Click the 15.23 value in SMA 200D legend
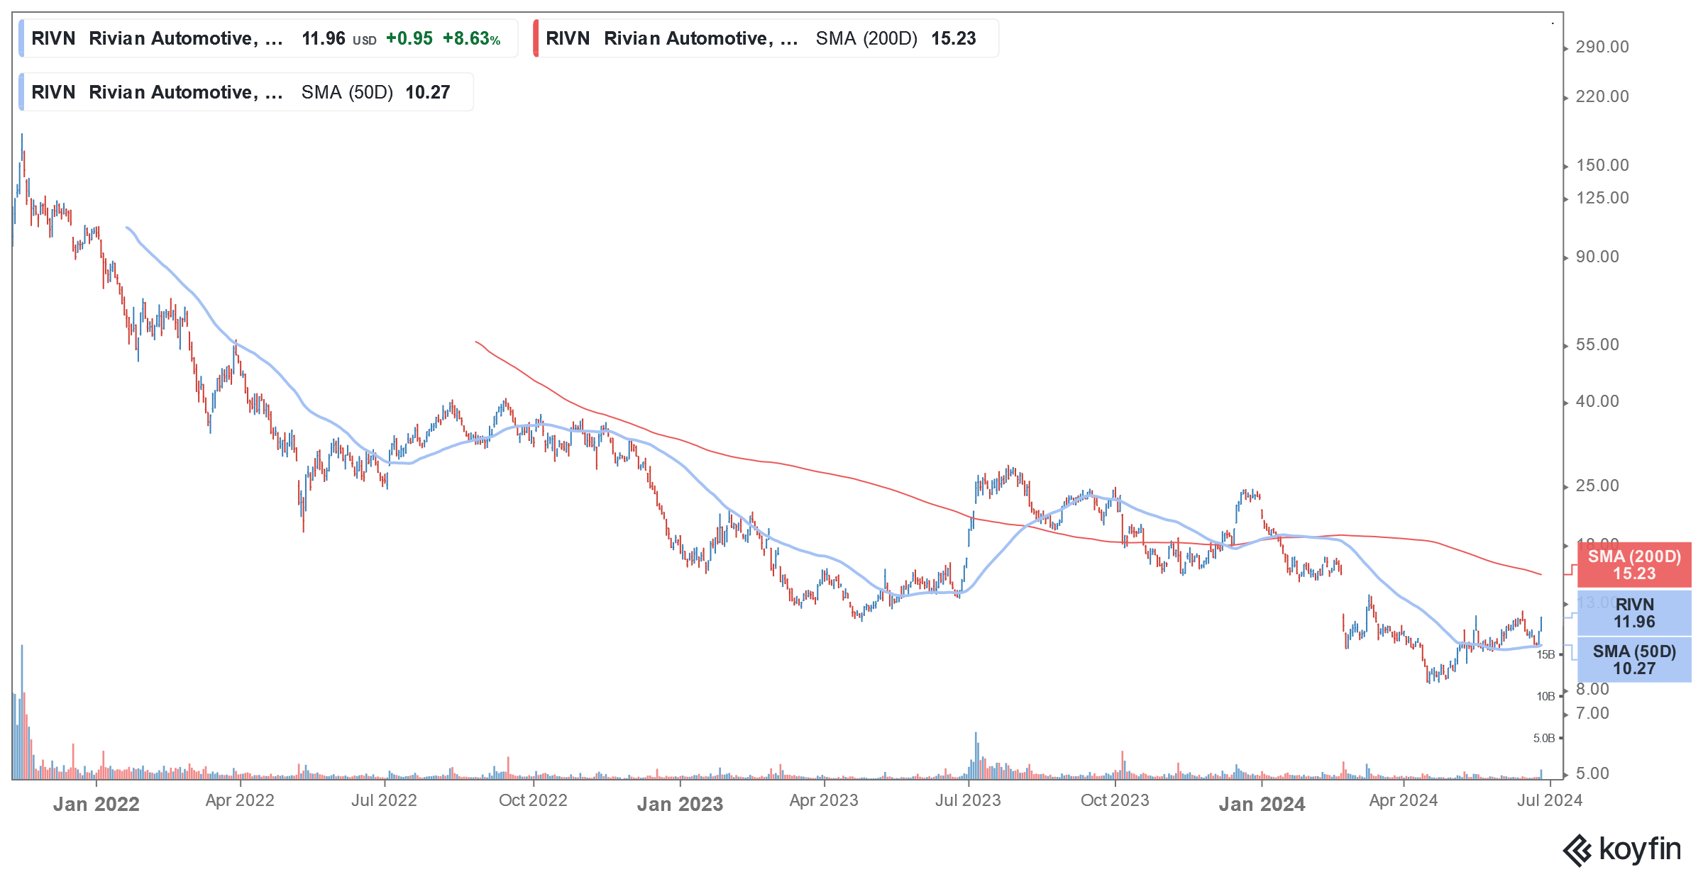This screenshot has width=1703, height=879. pos(954,38)
